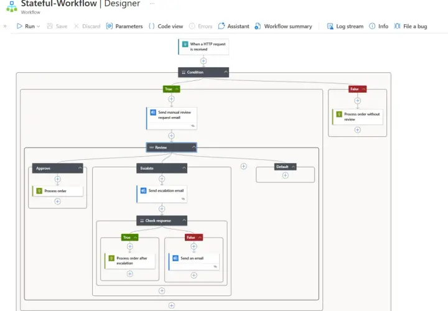448x311 pixels.
Task: Open the ellipsis menu beside Designer title
Action: point(152,4)
